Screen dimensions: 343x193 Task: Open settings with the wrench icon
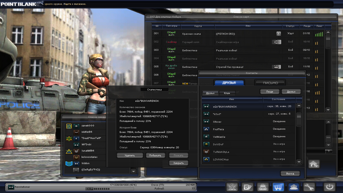click(309, 187)
